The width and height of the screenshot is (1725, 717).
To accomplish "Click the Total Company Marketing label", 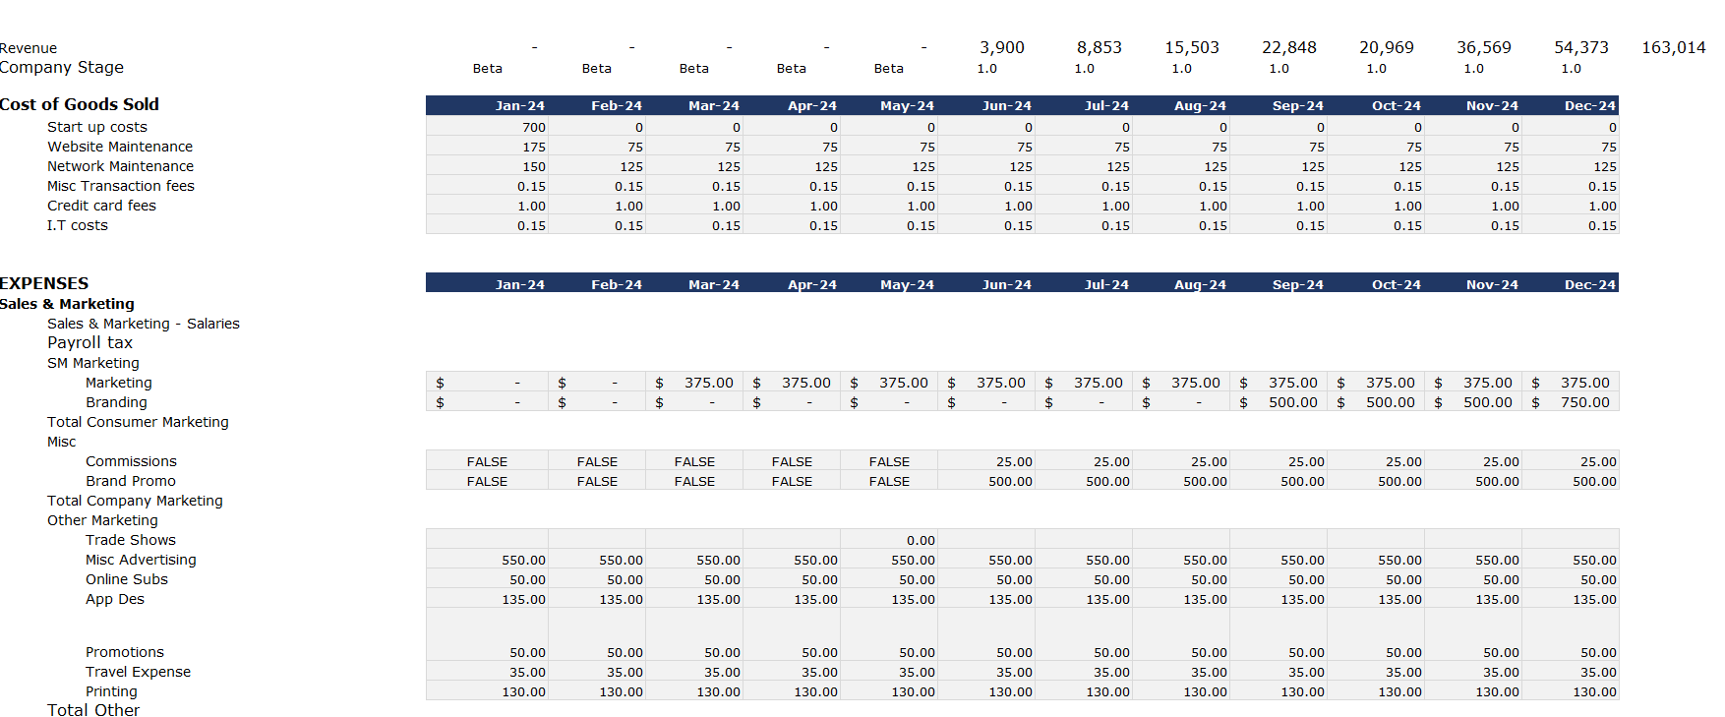I will 135,501.
